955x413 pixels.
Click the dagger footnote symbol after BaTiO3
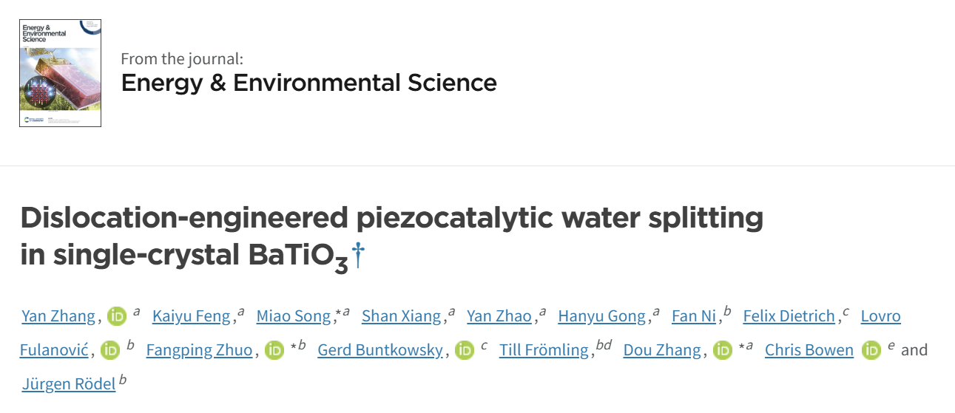point(358,254)
